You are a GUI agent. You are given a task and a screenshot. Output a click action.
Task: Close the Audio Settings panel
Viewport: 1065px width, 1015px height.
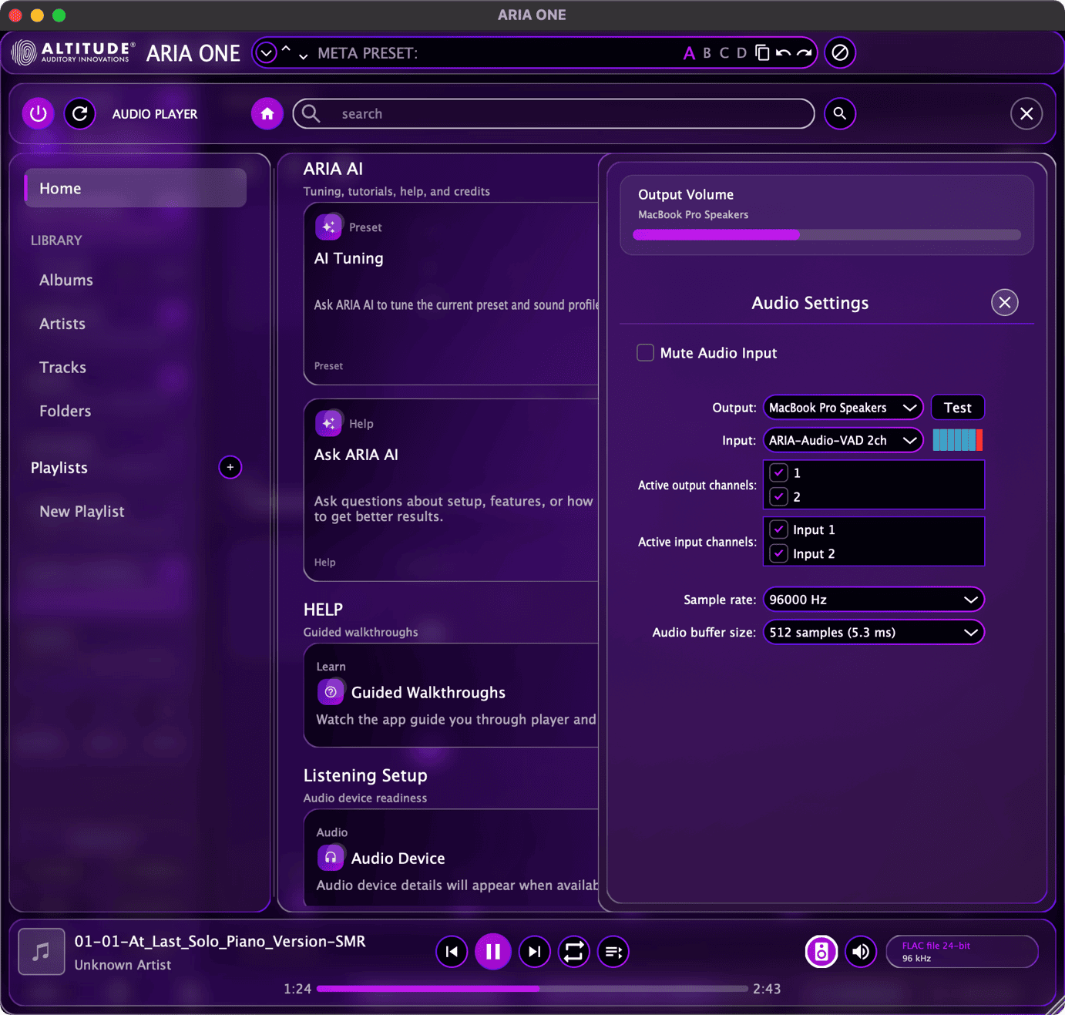(1004, 302)
